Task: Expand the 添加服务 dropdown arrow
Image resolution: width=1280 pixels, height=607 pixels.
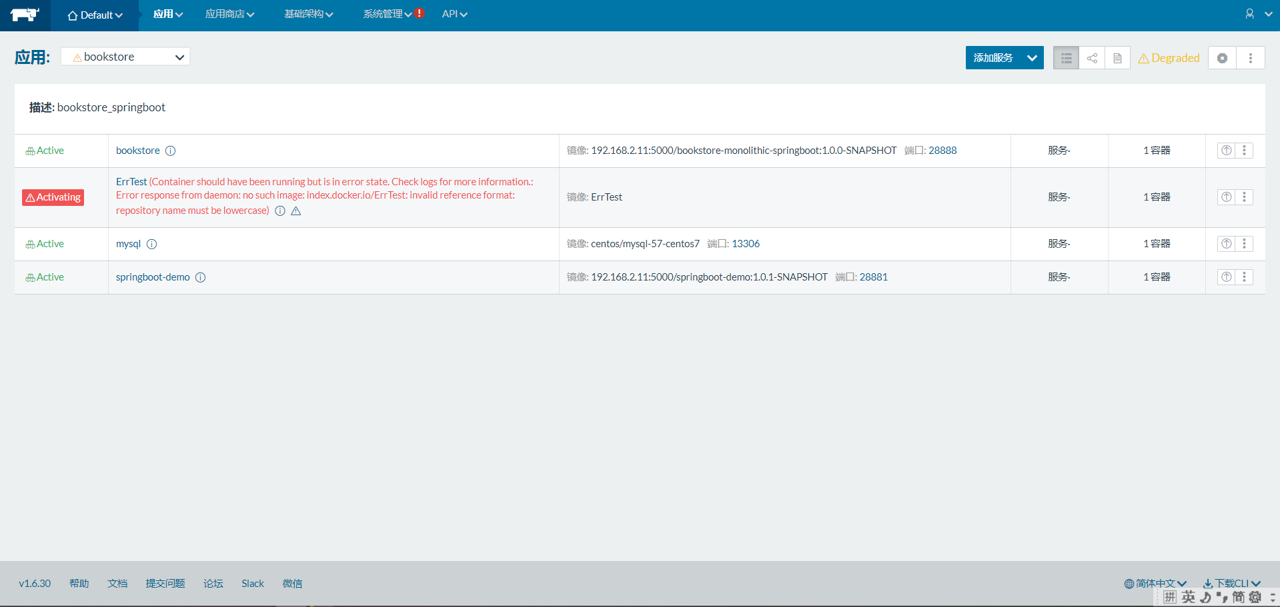Action: (1032, 58)
